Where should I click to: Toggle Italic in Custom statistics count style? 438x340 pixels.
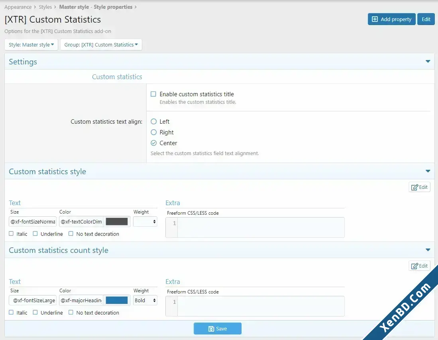[x=11, y=313]
